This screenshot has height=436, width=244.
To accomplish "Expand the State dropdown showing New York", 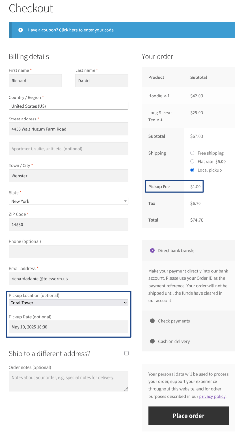I will click(68, 201).
